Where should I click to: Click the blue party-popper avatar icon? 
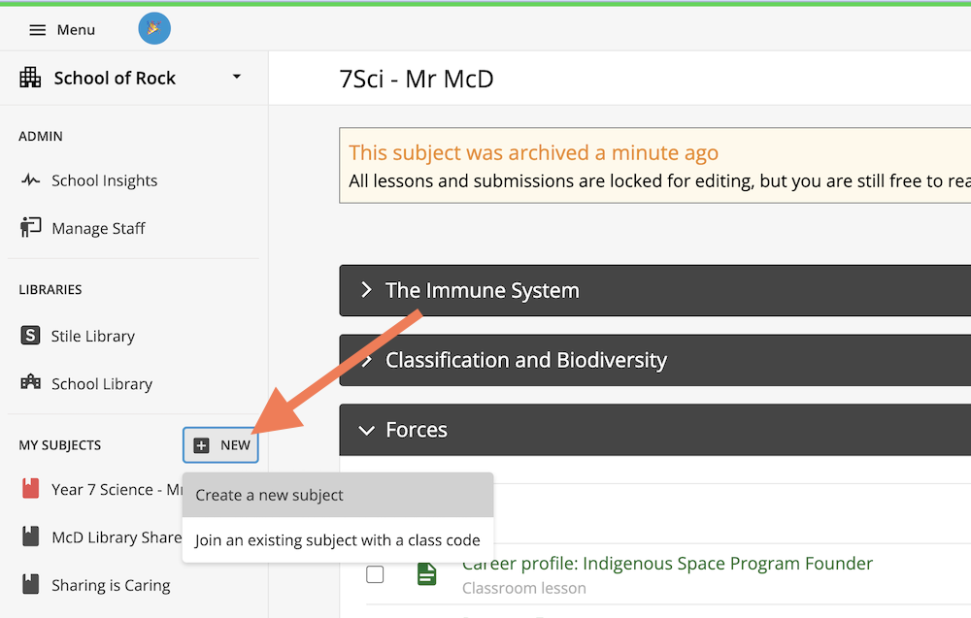coord(154,28)
